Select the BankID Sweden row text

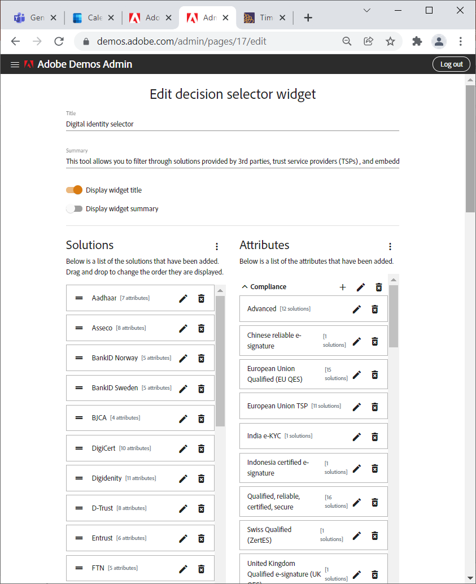(x=115, y=387)
